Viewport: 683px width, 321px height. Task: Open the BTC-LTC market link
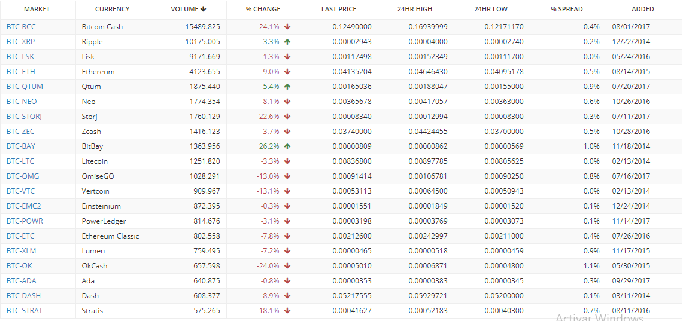coord(20,161)
